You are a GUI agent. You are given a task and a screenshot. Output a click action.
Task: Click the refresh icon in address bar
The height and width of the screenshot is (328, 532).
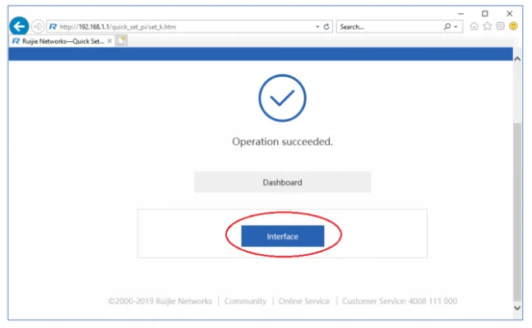326,27
